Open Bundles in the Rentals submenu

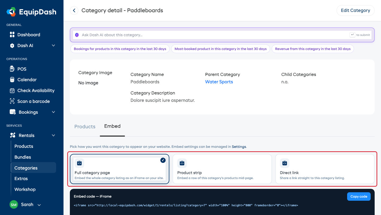[x=23, y=157]
